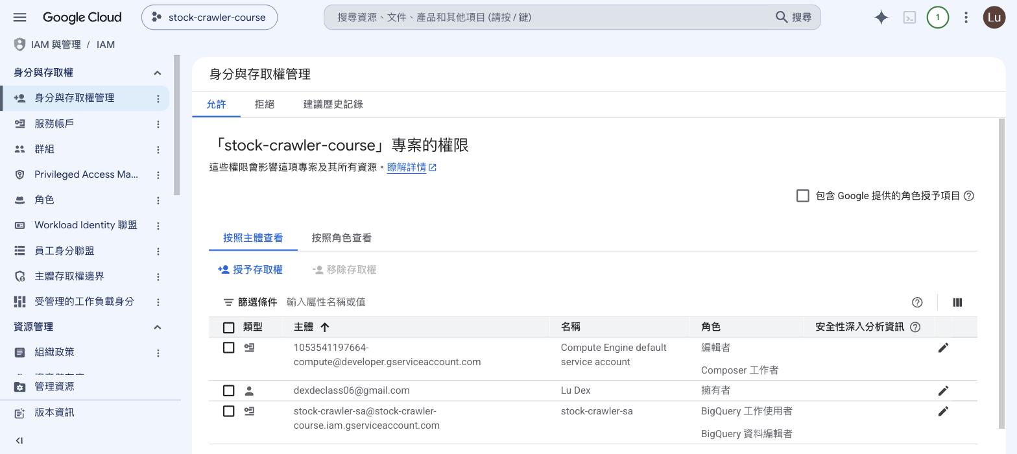
Task: Enable 包含 Google 提供的角色授予項目 checkbox
Action: tap(802, 196)
